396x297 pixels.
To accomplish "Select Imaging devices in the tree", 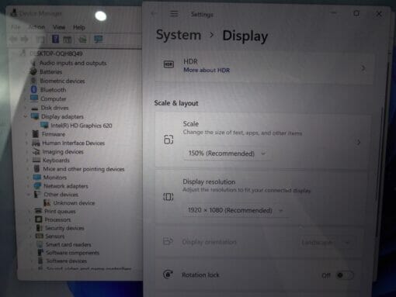I will point(63,152).
